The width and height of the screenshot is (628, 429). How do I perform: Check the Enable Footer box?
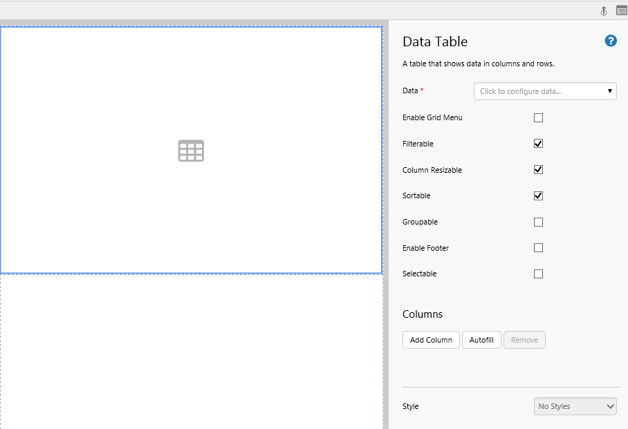click(538, 248)
